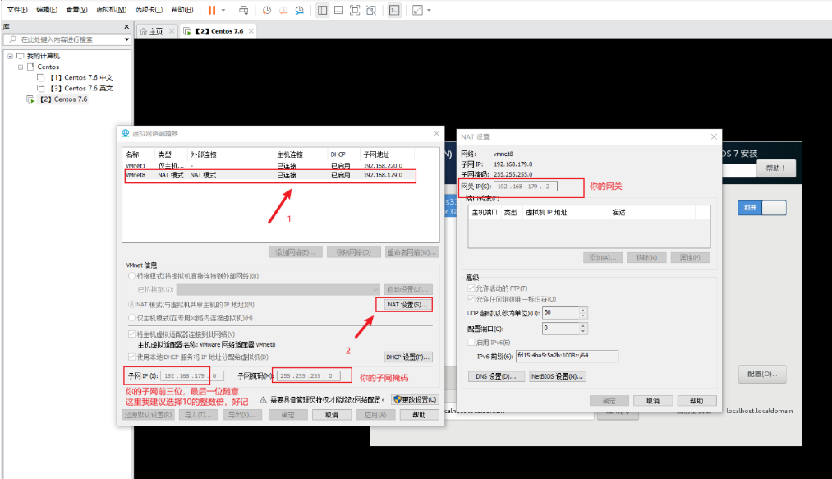The width and height of the screenshot is (832, 479).
Task: Toggle the 打开 network switch in CentOS installer
Action: [x=762, y=208]
